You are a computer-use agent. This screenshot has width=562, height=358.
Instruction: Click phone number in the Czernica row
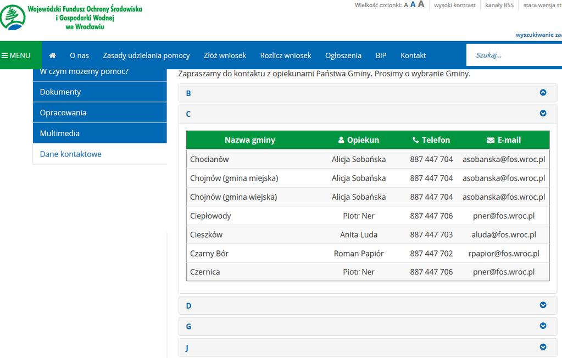(x=431, y=272)
